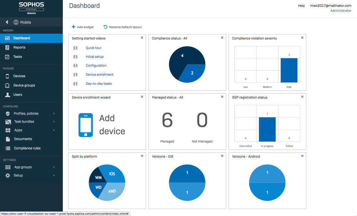Expand the App groups submenu
Image resolution: width=357 pixels, height=216 pixels.
point(54,167)
